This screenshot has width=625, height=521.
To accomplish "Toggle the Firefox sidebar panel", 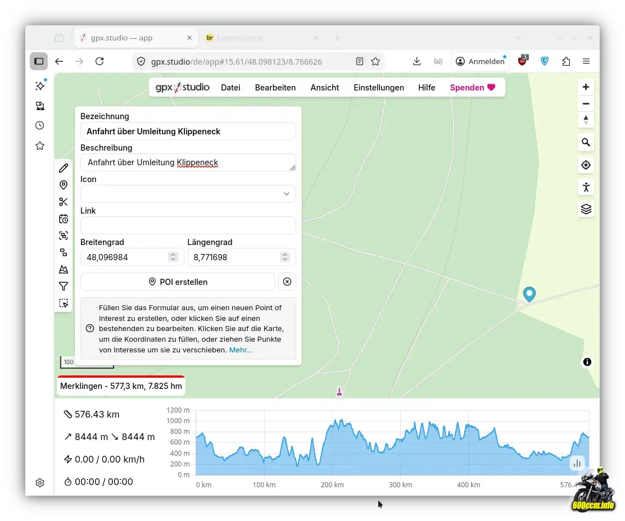I will [x=39, y=61].
